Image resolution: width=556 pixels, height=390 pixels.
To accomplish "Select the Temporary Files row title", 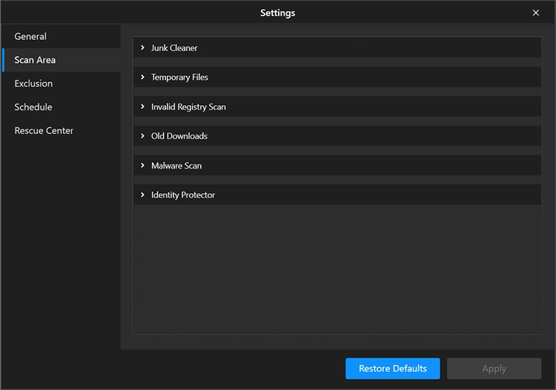I will click(179, 77).
